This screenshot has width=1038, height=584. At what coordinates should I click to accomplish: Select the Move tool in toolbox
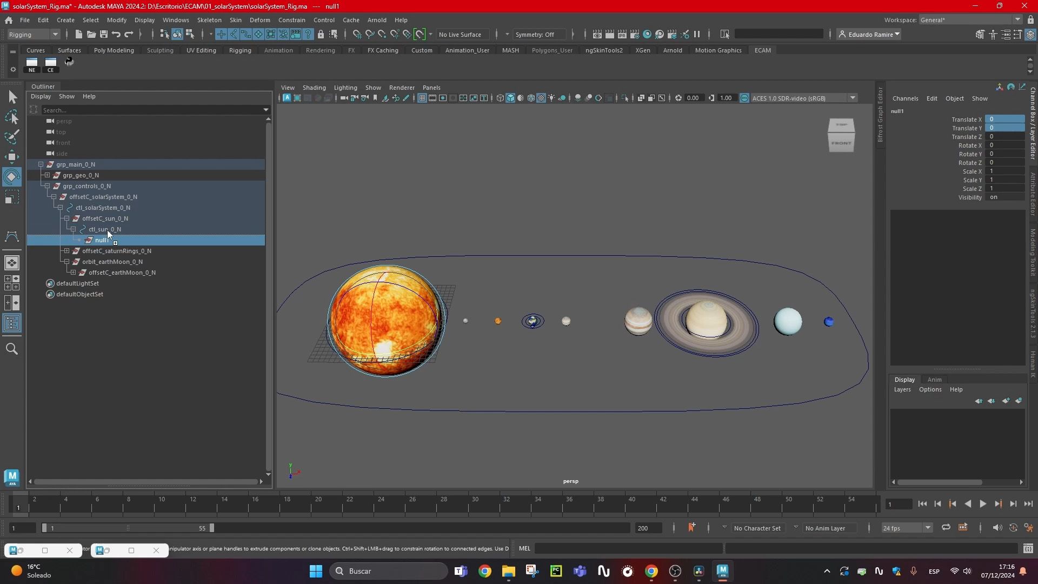[x=12, y=157]
